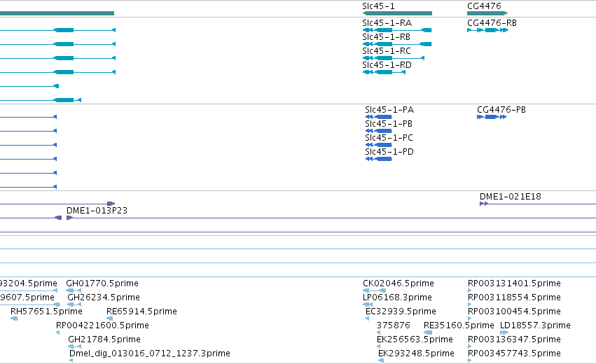Click EST label GH01770.5prime

coord(102,283)
